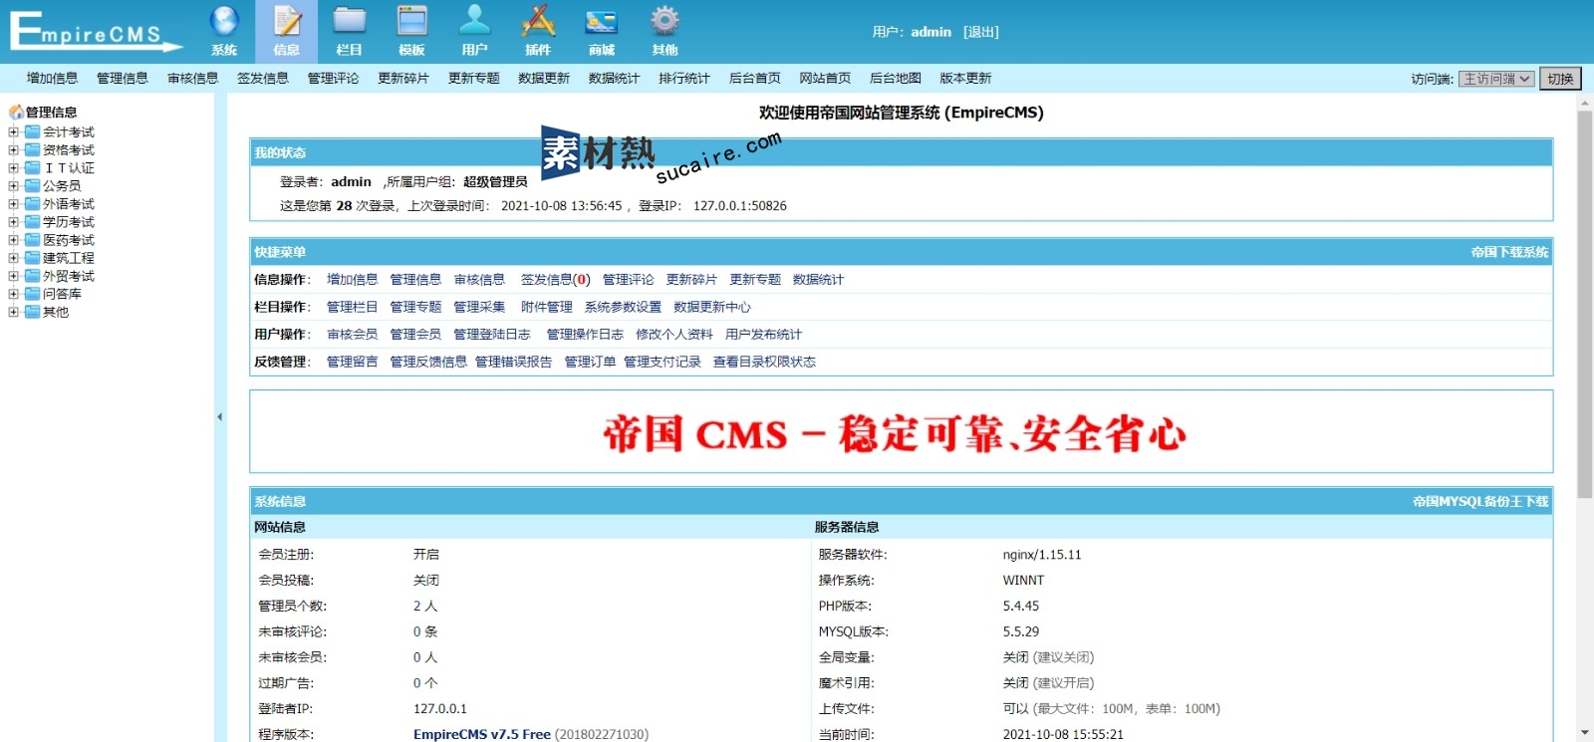Open 审核信息 in submenu bar
This screenshot has width=1594, height=742.
[192, 78]
